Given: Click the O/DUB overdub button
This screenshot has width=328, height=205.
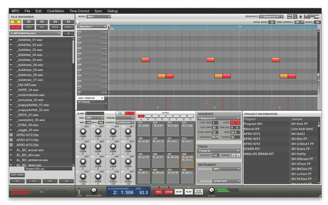Looking at the screenshot, I should click(x=169, y=192).
